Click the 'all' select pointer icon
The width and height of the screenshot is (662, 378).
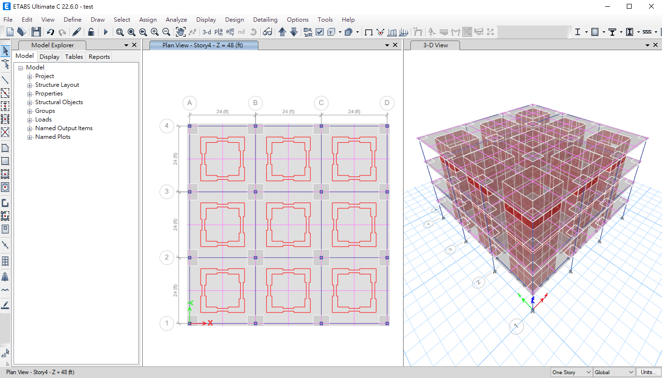5,354
